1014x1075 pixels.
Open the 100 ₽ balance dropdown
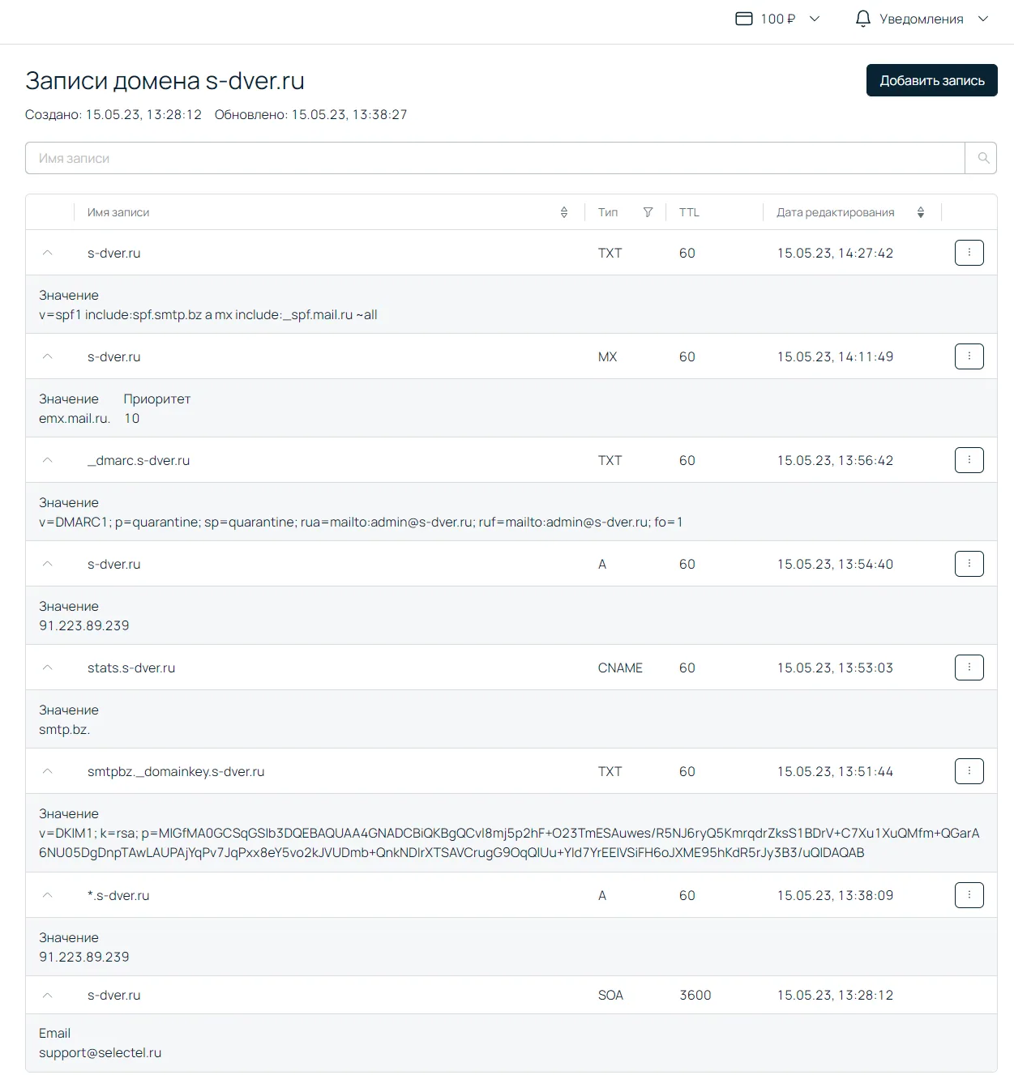(x=778, y=19)
